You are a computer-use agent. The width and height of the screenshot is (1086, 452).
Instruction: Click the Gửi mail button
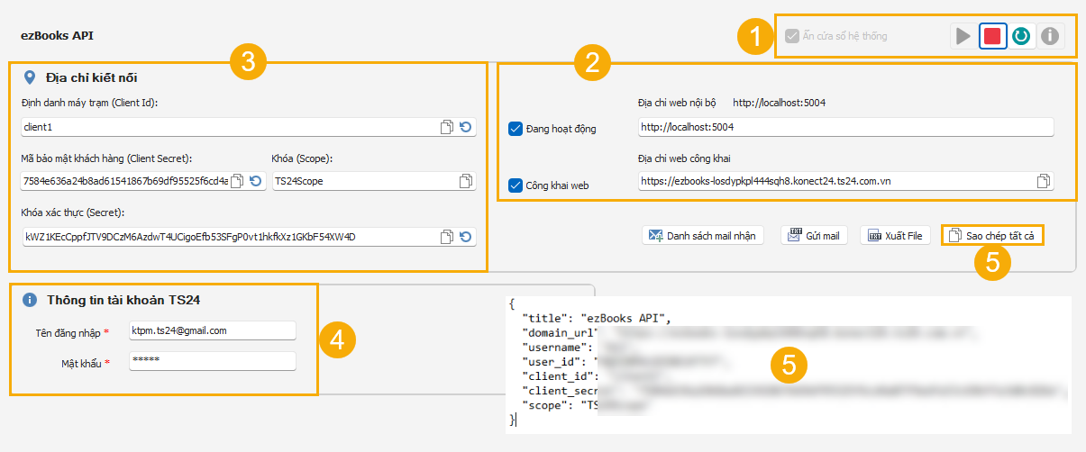click(x=814, y=236)
